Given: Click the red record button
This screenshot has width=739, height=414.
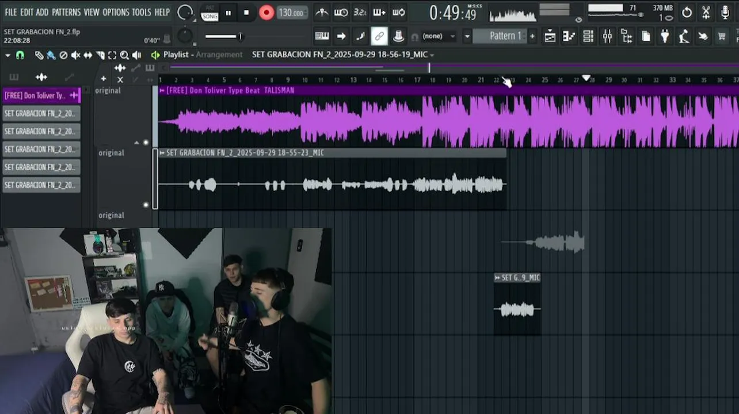Looking at the screenshot, I should click(266, 13).
